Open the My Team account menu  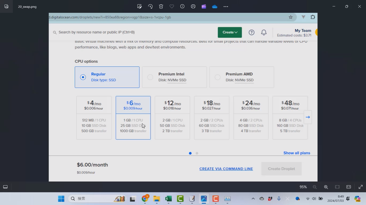pos(303,31)
